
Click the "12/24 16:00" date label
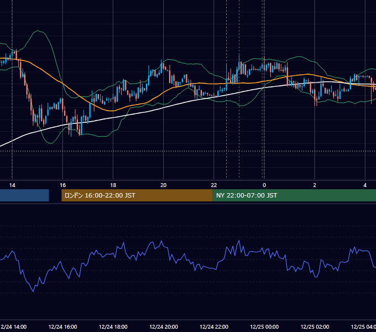click(x=63, y=326)
